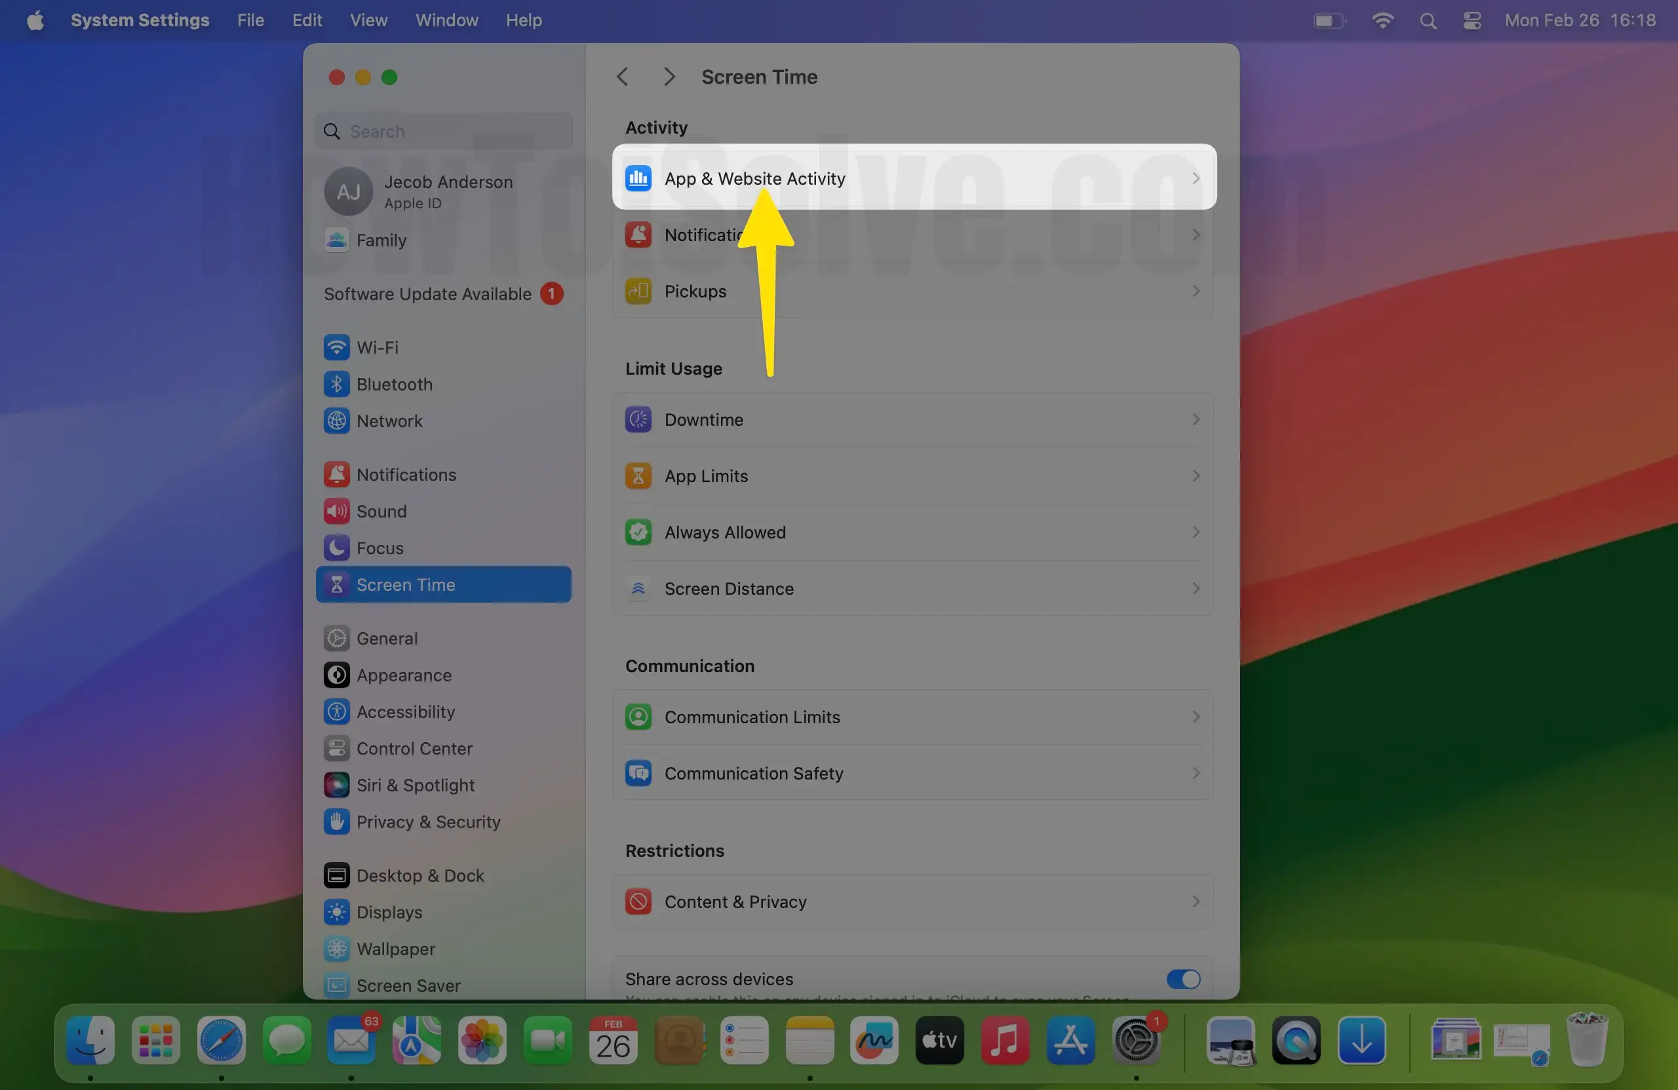Open Sound settings via its speaker icon
This screenshot has height=1090, width=1678.
[336, 511]
